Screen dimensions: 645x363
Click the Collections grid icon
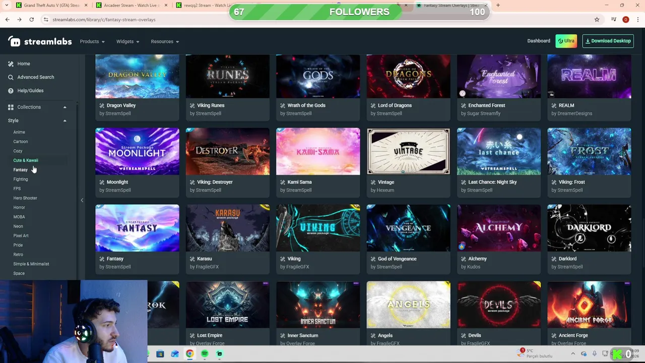(11, 107)
